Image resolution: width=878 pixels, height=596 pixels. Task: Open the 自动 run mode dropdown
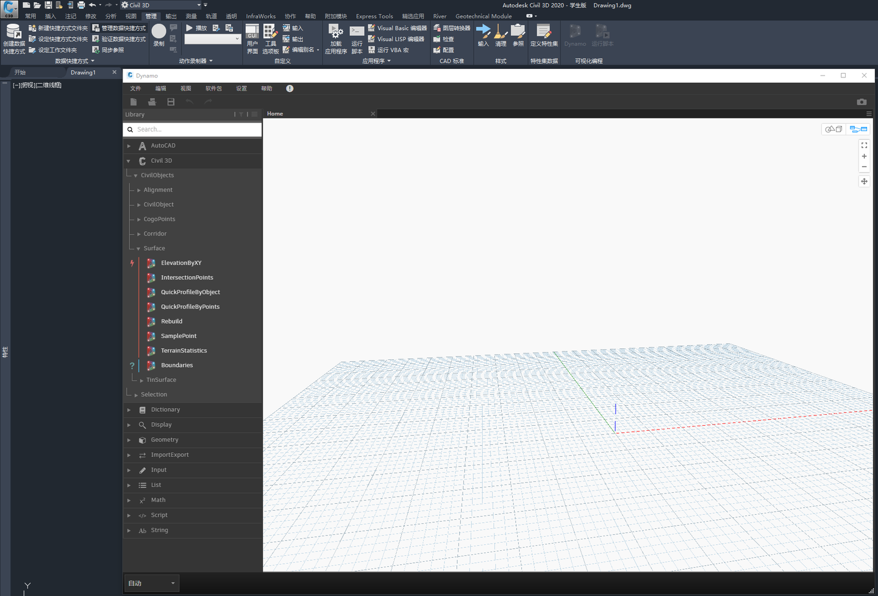[152, 583]
